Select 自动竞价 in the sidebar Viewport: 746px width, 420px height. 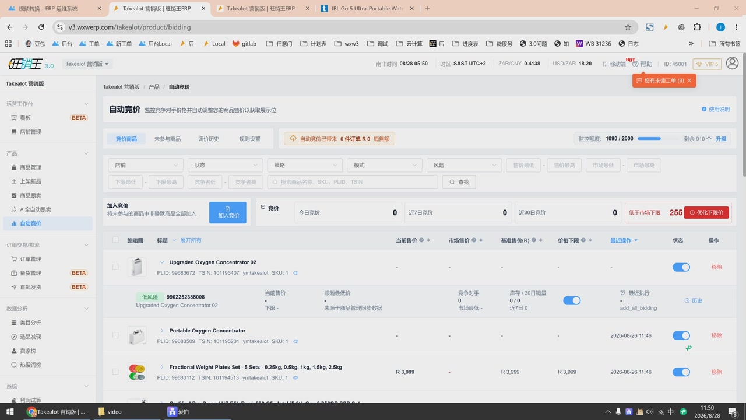pyautogui.click(x=48, y=223)
